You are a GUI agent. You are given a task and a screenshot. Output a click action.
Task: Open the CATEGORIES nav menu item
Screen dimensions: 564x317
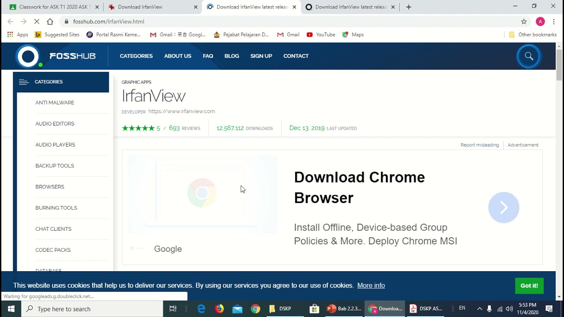point(136,56)
